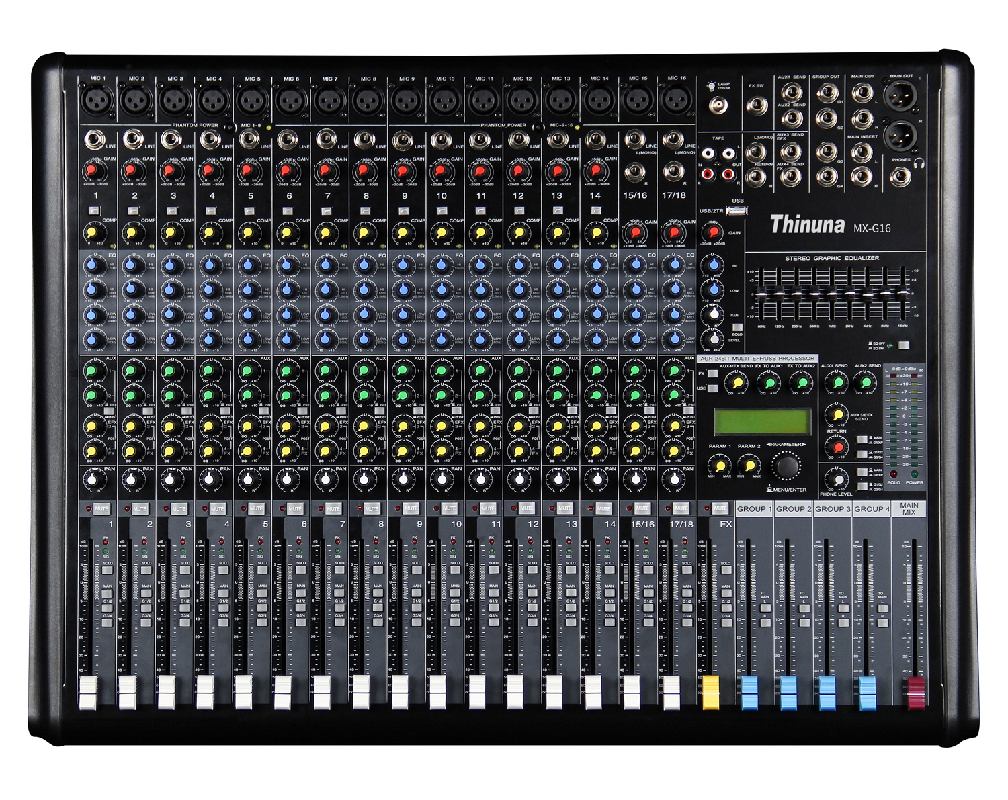Enable SOLO on channel 3 strip

pos(184,570)
